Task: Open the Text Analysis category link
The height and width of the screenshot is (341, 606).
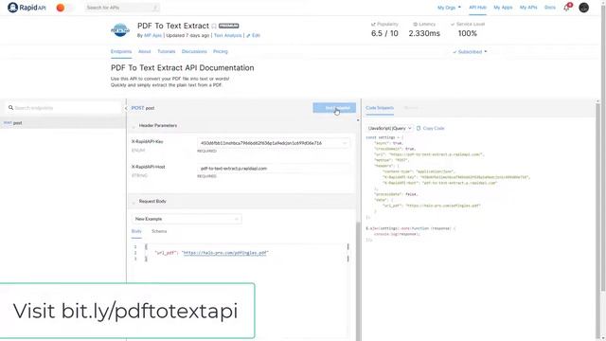Action: (x=227, y=35)
